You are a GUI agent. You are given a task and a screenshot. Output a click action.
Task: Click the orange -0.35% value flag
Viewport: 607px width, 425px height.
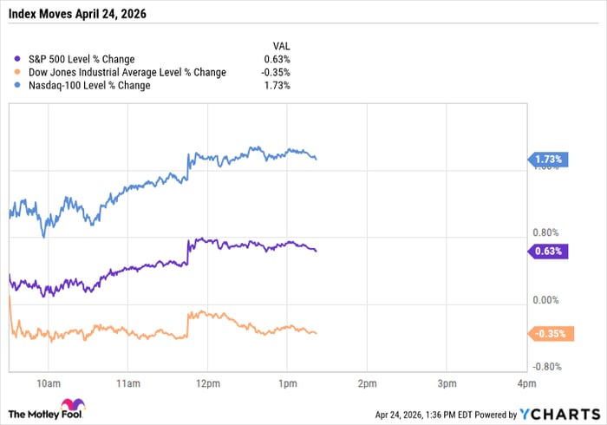548,334
